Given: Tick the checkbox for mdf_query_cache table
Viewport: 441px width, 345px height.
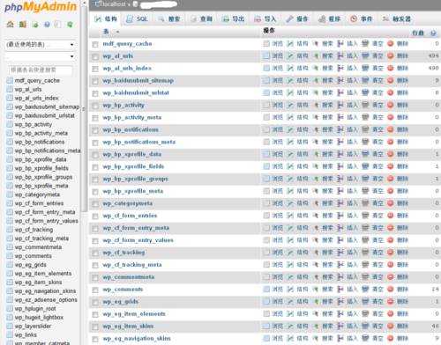Looking at the screenshot, I should [95, 44].
